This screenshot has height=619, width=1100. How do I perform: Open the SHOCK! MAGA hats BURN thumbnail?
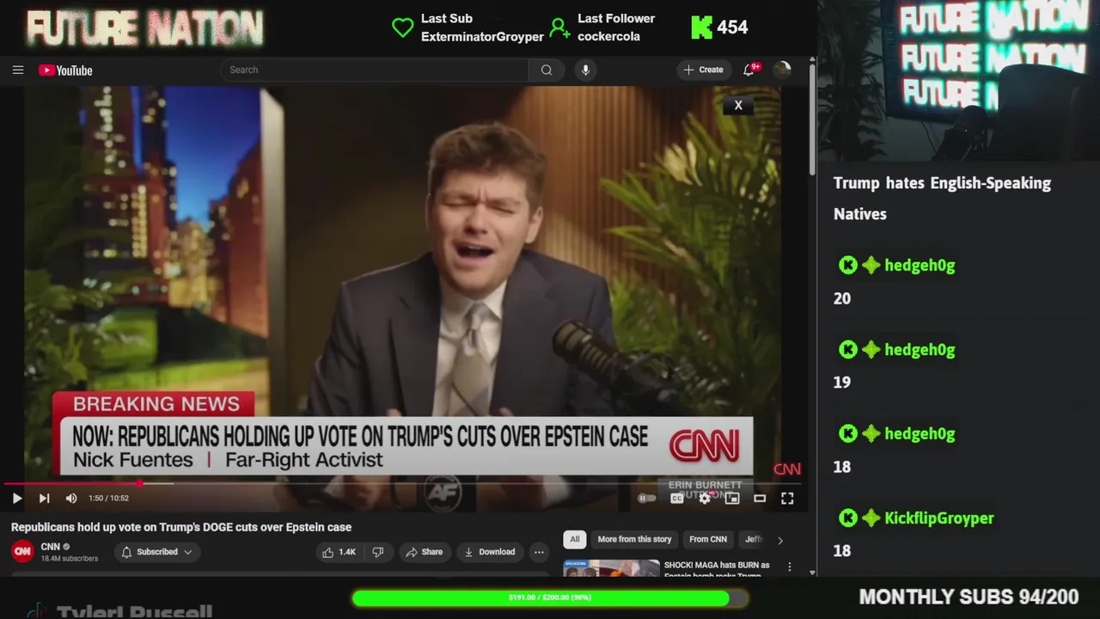point(611,567)
